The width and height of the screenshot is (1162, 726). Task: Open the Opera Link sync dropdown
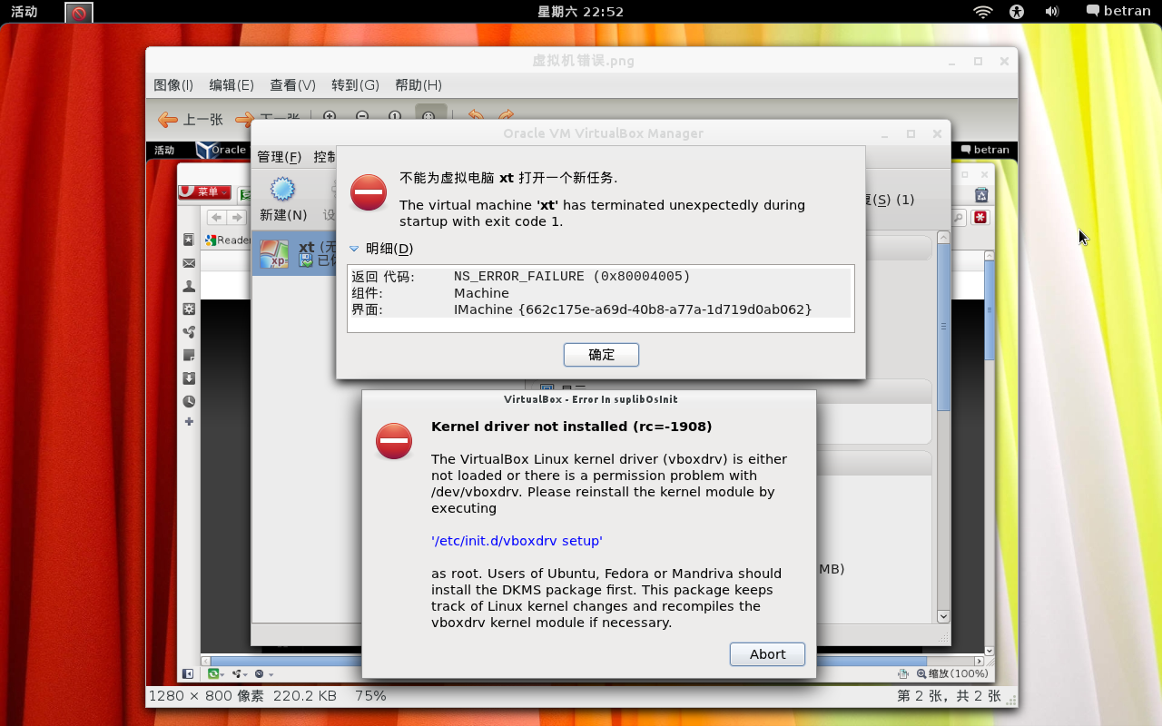pyautogui.click(x=217, y=673)
